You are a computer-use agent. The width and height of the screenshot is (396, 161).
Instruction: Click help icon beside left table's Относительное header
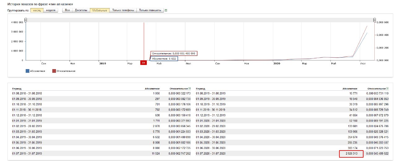coord(189,89)
